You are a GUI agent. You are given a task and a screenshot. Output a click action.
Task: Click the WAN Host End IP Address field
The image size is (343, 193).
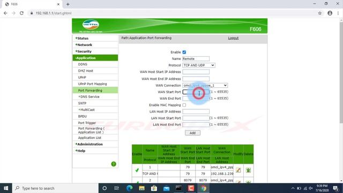[x=196, y=79]
